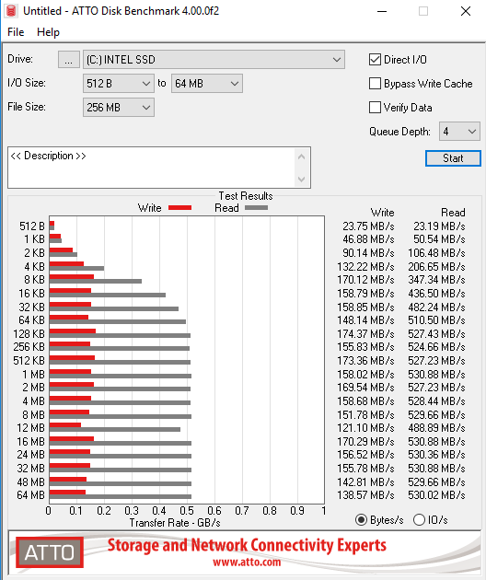Select the IO/s radio button
Viewport: 486px width, 580px height.
pos(419,520)
